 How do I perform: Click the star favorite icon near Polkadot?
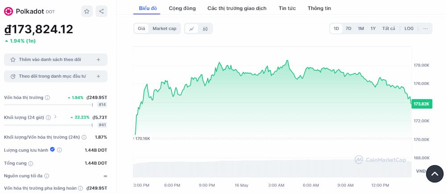(87, 12)
